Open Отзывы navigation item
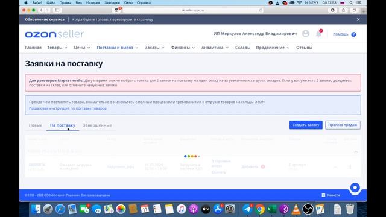This screenshot has width=386, height=217. (x=304, y=48)
